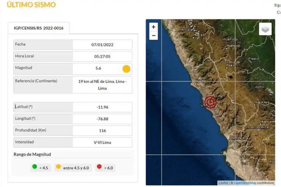This screenshot has width=281, height=187.
Task: Click the ÚLTIMO SISMO heading
Action: [x=30, y=5]
